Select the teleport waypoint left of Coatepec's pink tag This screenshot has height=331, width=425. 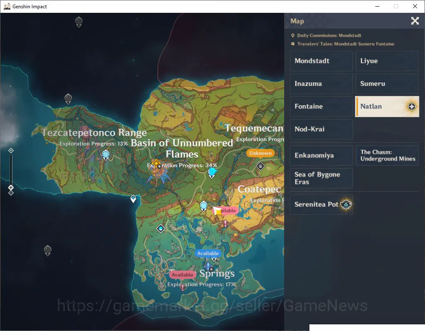click(x=203, y=206)
